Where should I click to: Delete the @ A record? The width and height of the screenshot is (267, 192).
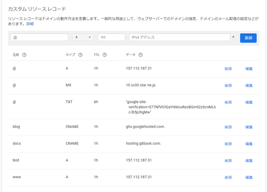pos(228,69)
